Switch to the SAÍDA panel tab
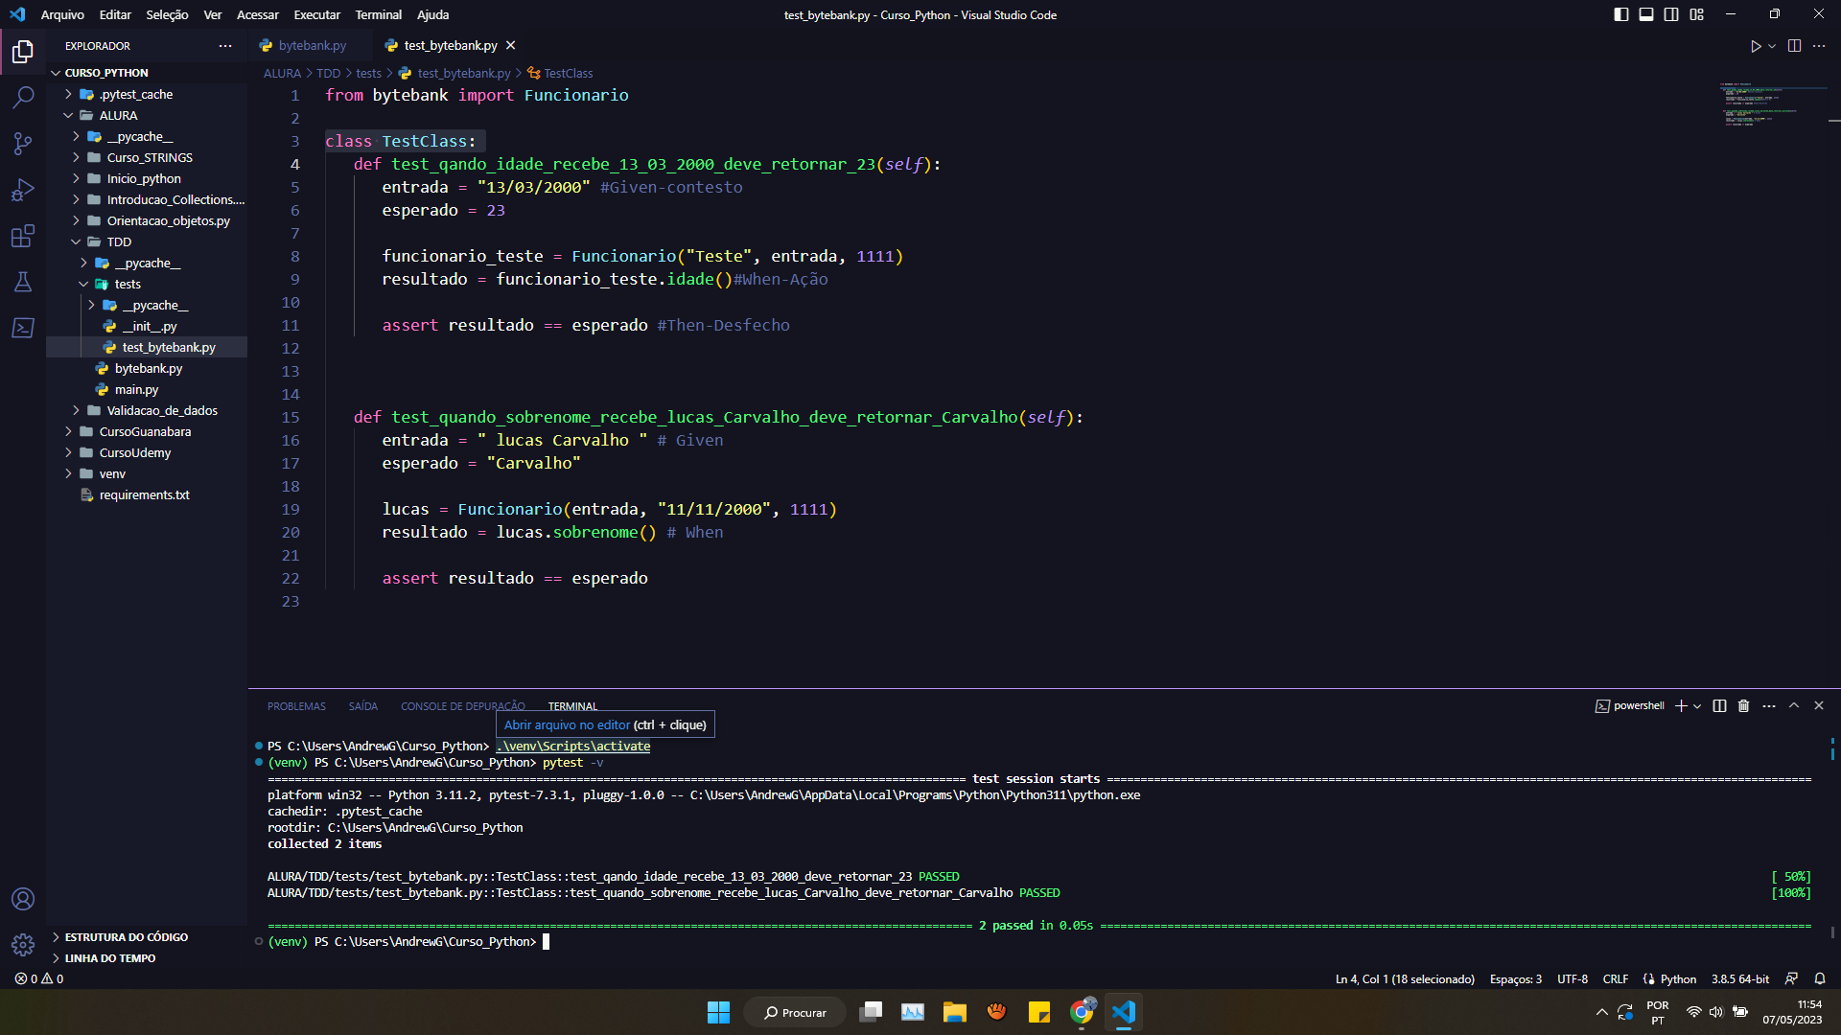Viewport: 1841px width, 1035px height. click(362, 706)
